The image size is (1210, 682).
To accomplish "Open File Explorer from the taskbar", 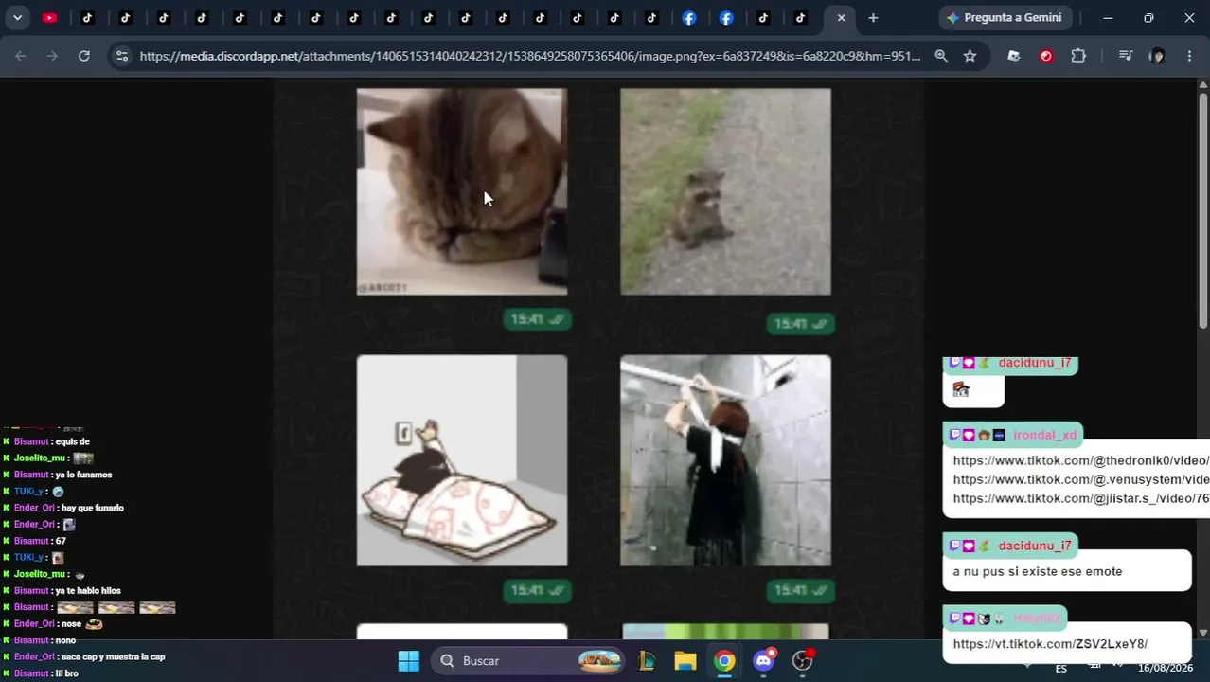I will pyautogui.click(x=685, y=660).
